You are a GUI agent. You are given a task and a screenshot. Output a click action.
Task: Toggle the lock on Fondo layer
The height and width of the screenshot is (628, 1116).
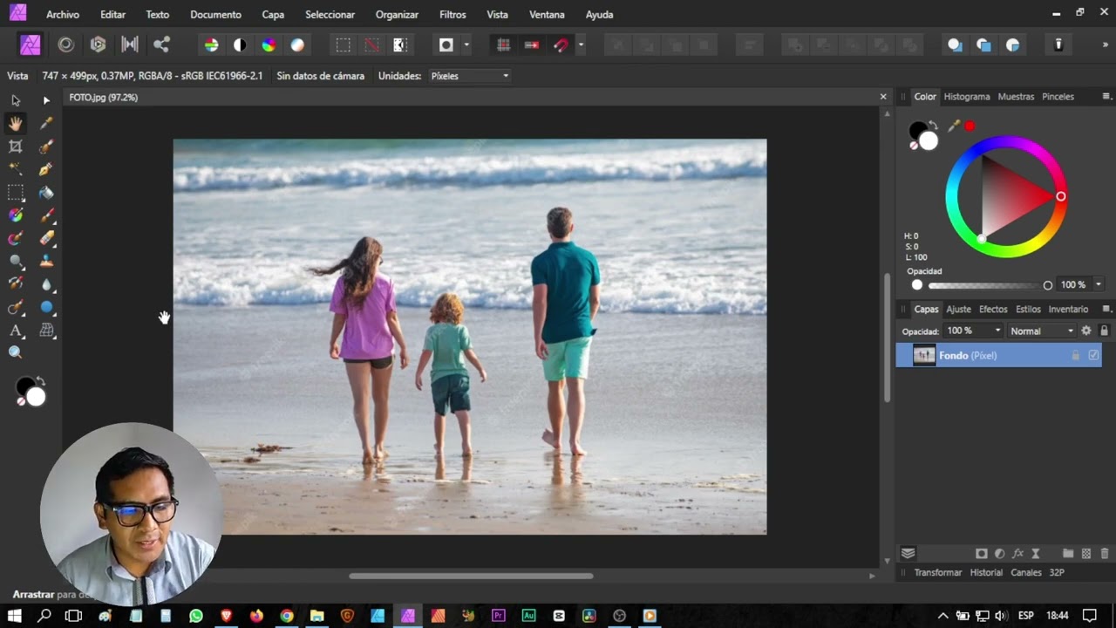click(1075, 355)
